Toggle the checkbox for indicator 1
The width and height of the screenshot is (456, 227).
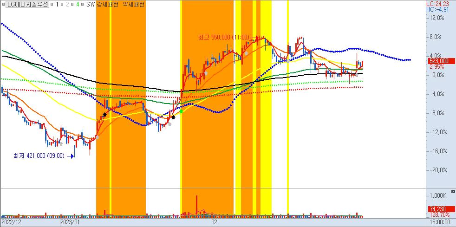point(52,4)
